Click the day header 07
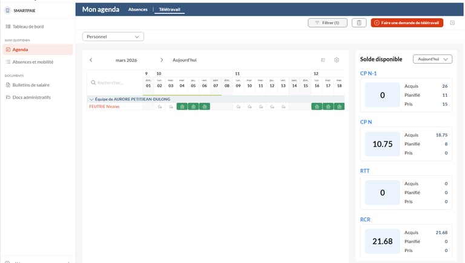The height and width of the screenshot is (263, 465). point(216,85)
